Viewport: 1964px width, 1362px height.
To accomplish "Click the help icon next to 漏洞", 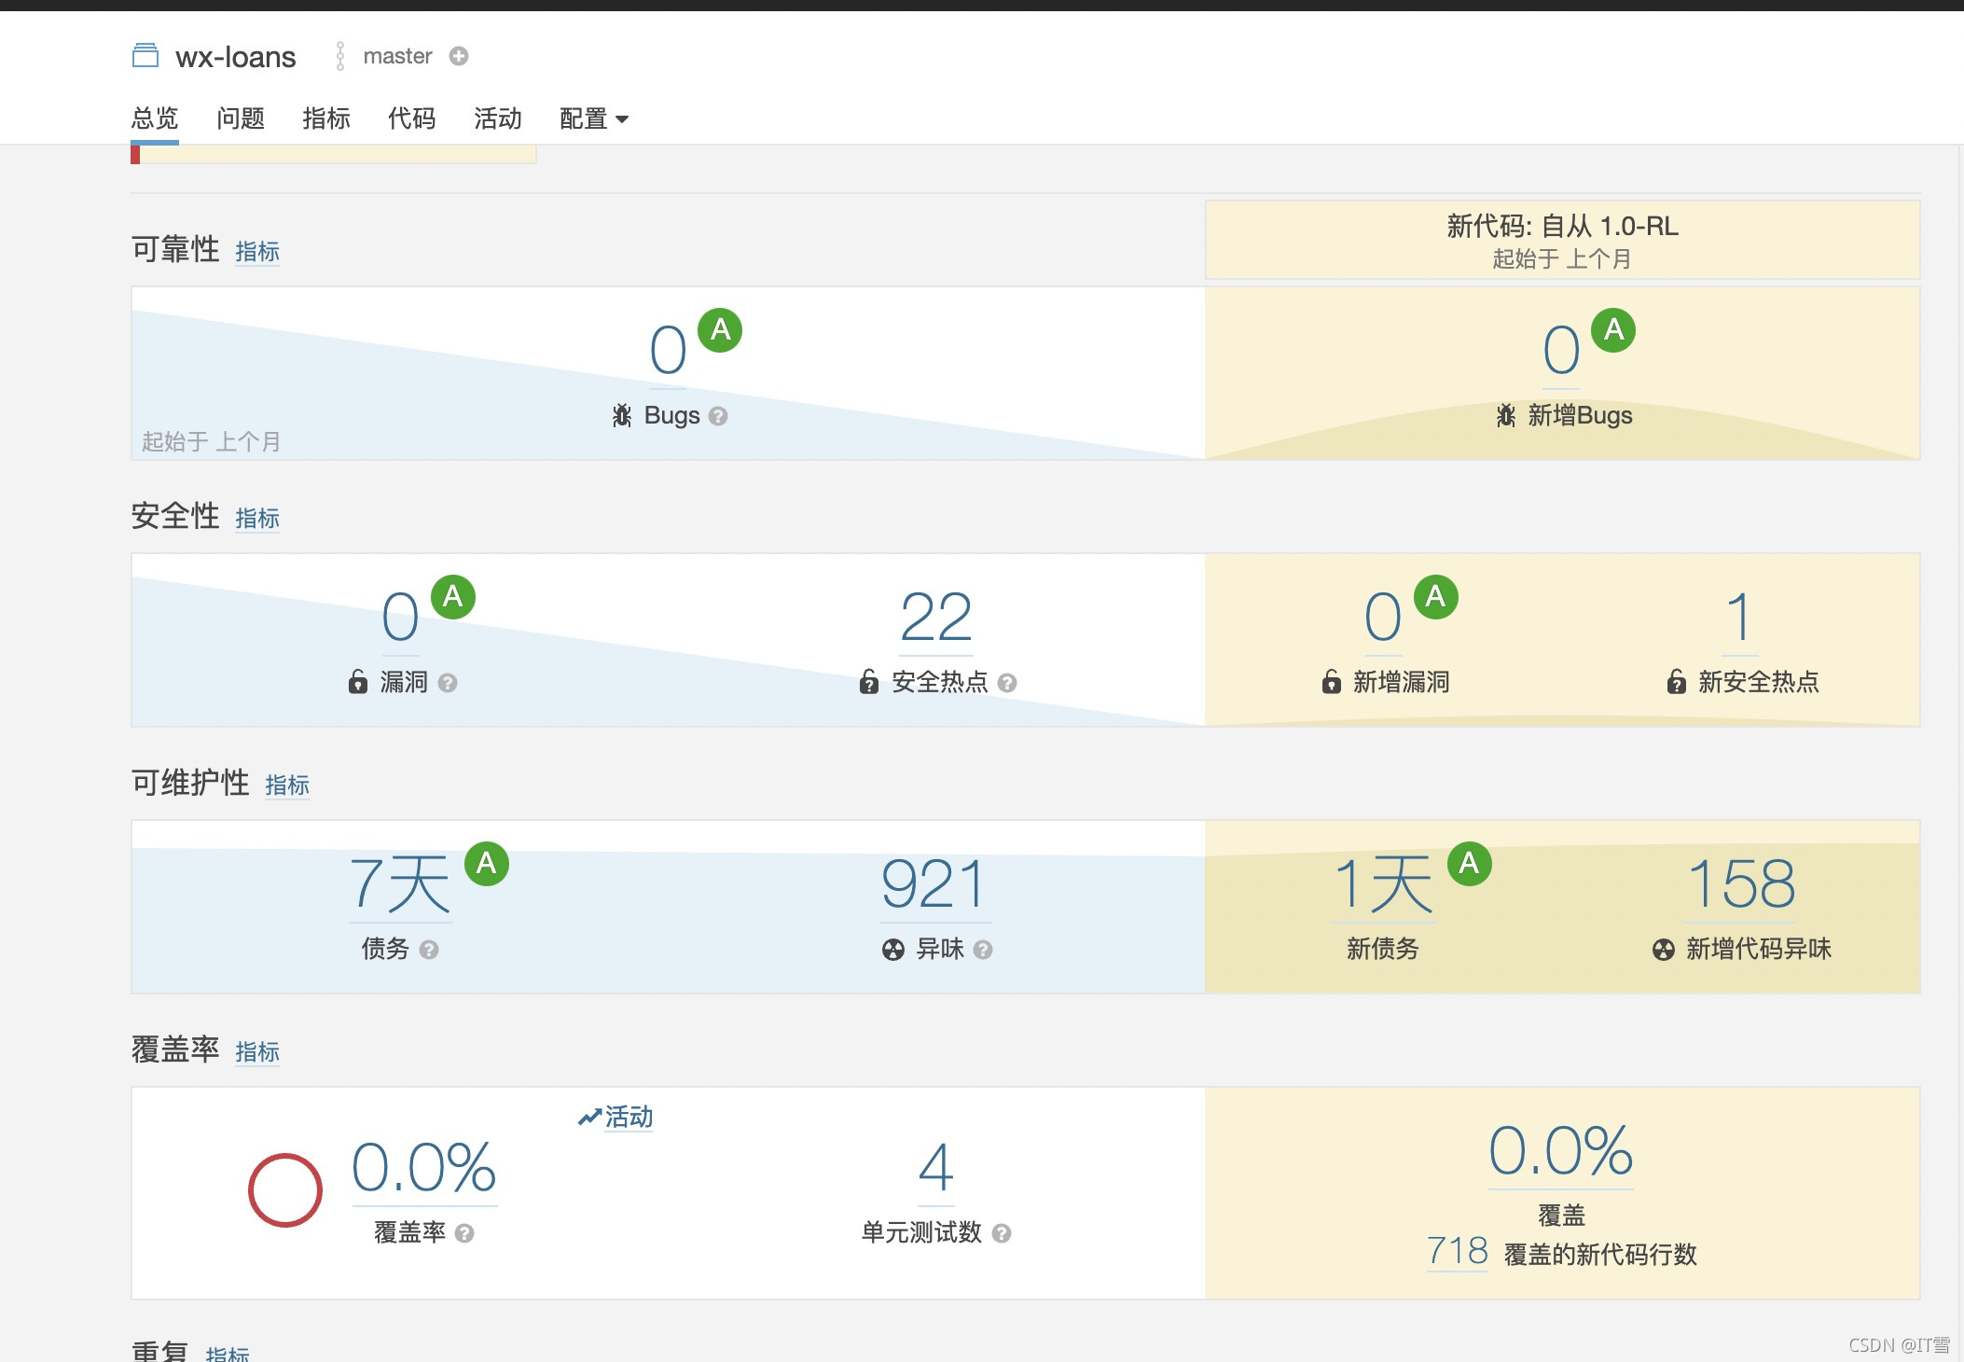I will tap(448, 683).
